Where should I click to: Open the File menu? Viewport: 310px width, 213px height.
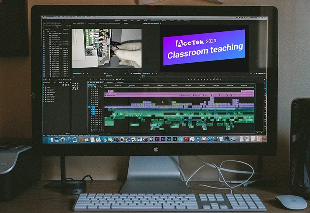59,17
